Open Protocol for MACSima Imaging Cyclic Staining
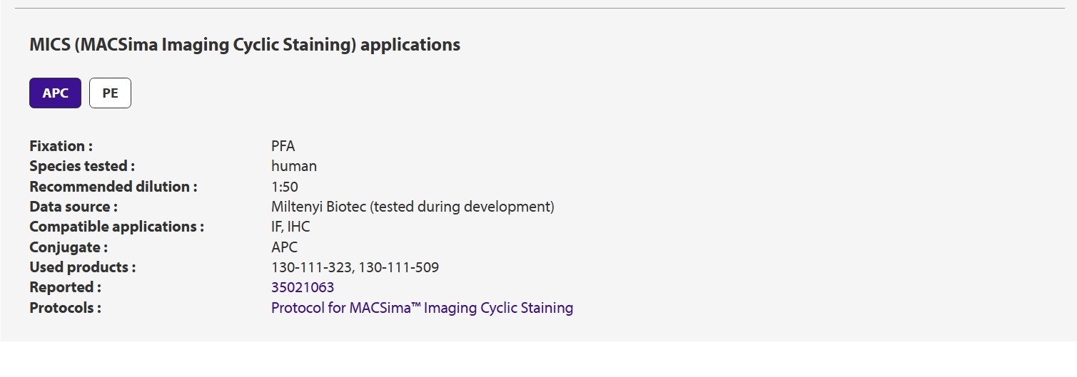 422,308
